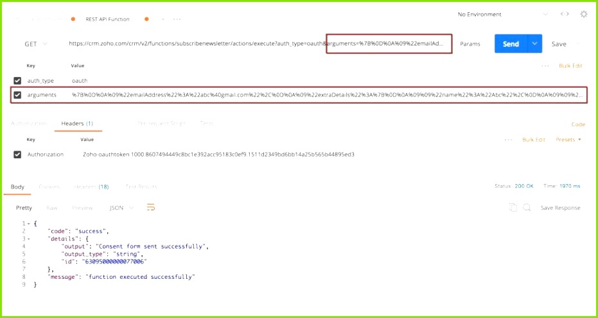598x318 pixels.
Task: Open the Presets dropdown
Action: 568,140
